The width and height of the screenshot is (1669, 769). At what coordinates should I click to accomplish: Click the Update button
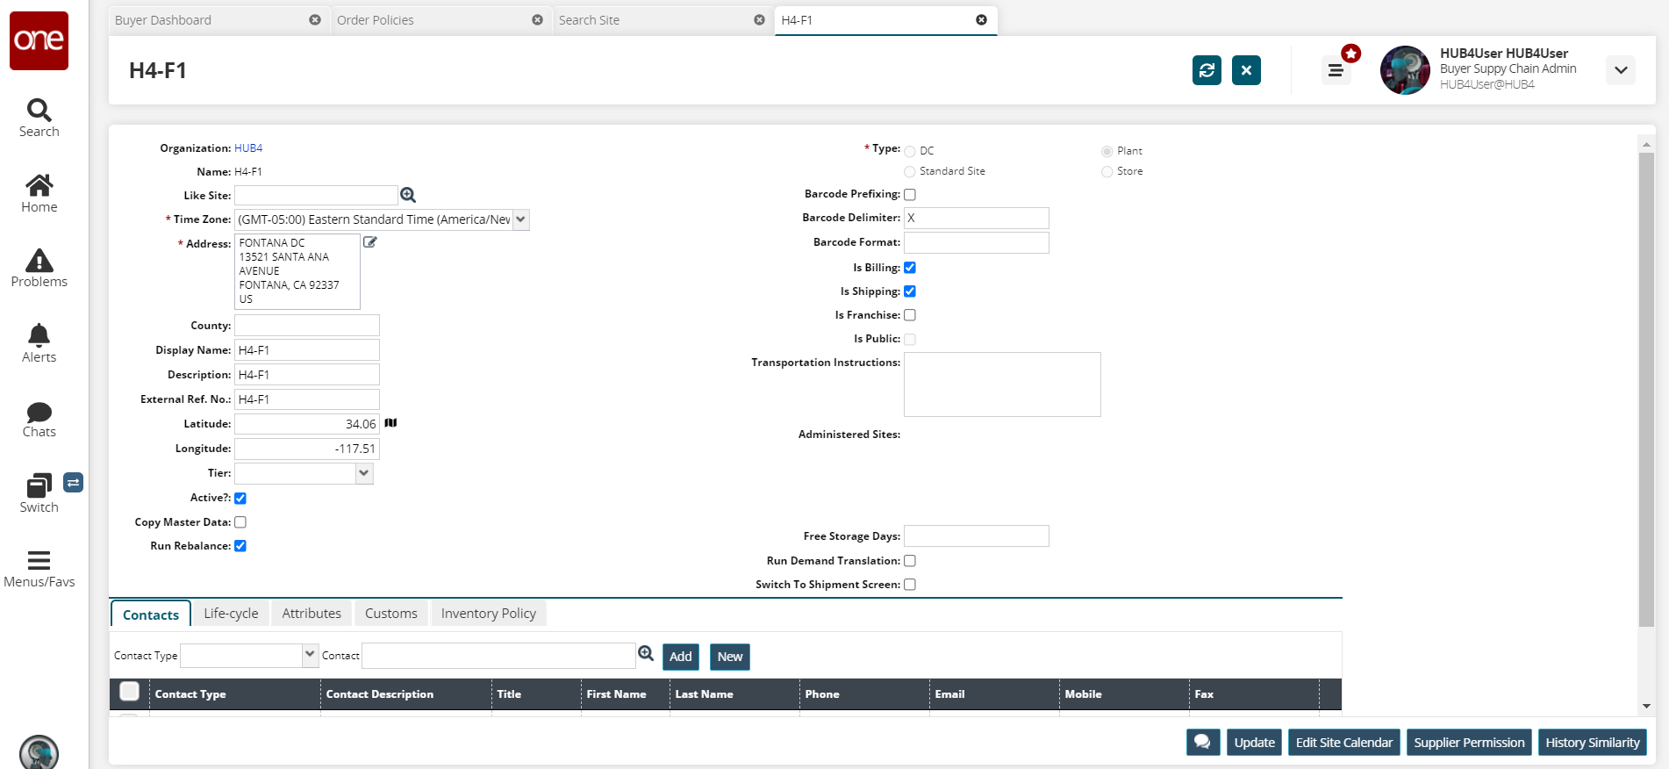(1254, 743)
